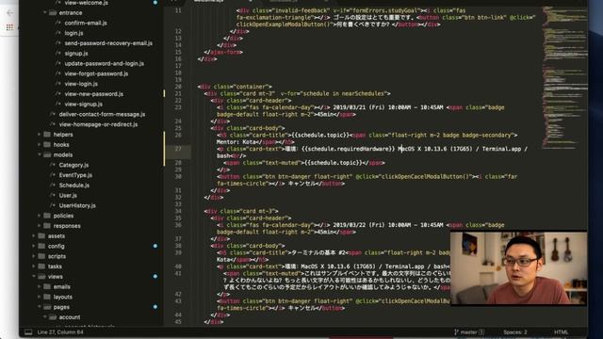603x339 pixels.
Task: Collapse the entrance folder arrow
Action: click(x=45, y=12)
